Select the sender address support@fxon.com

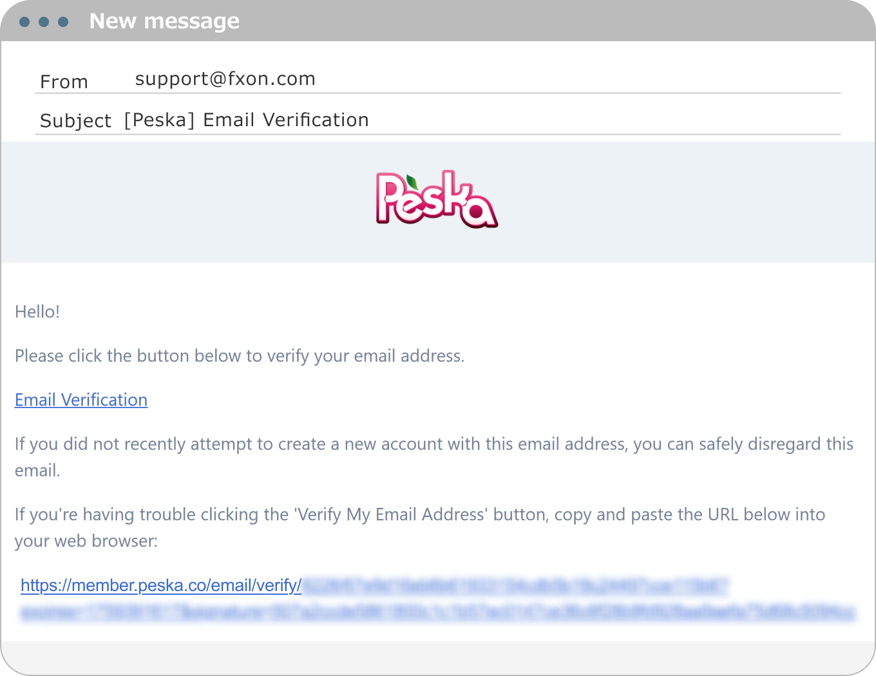point(225,79)
